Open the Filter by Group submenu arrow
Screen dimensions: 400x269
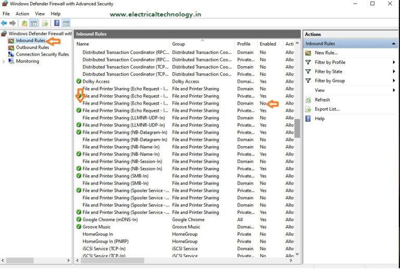click(394, 81)
